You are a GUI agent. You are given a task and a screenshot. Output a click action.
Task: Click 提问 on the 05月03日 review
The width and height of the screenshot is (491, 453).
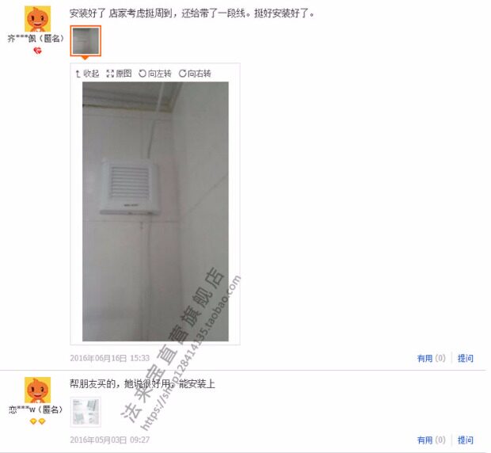click(x=466, y=440)
